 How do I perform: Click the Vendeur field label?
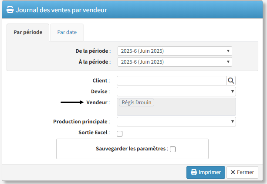point(98,102)
